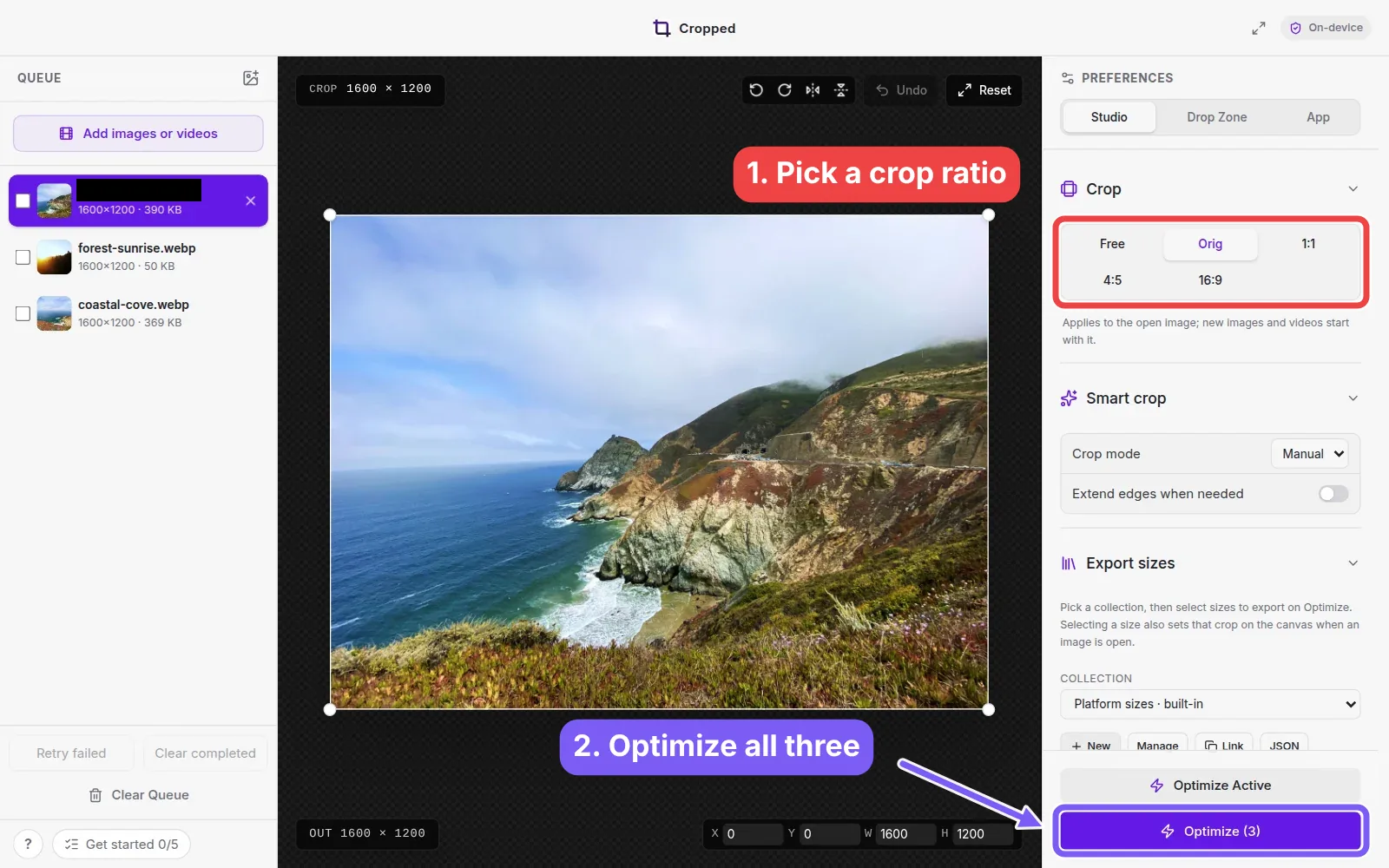Flip the image vertically
1389x868 pixels.
coord(841,90)
